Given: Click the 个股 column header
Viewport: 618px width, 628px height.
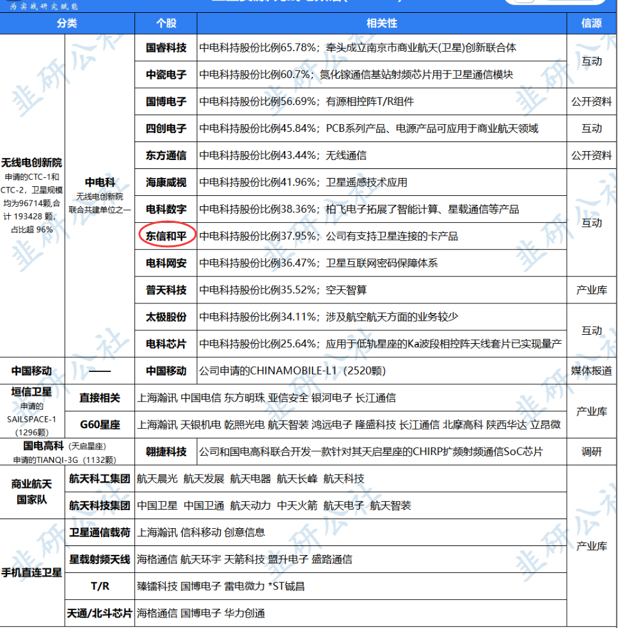Looking at the screenshot, I should pyautogui.click(x=166, y=23).
